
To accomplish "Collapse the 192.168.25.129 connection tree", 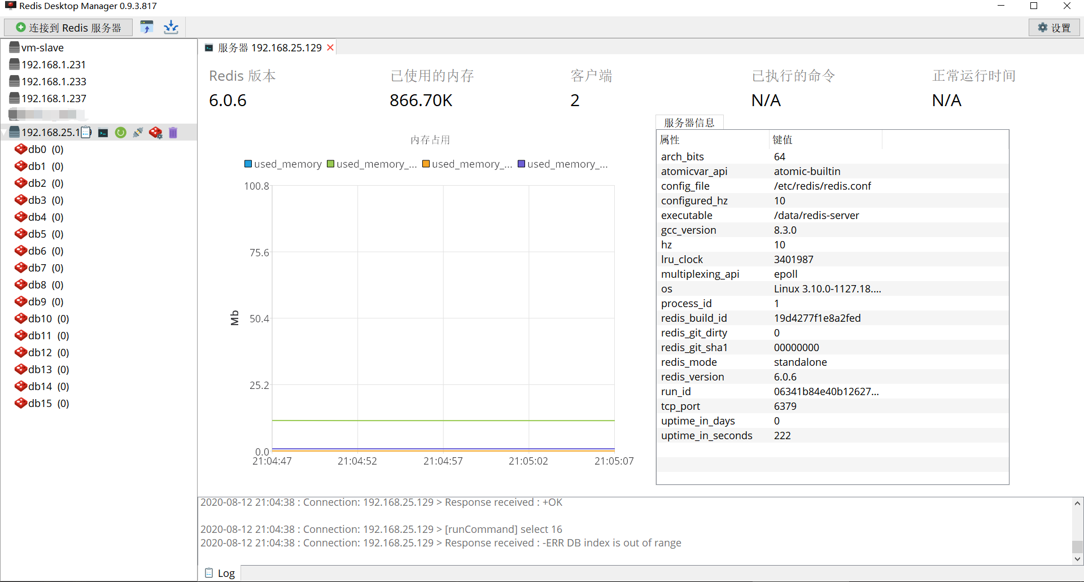I will point(5,133).
